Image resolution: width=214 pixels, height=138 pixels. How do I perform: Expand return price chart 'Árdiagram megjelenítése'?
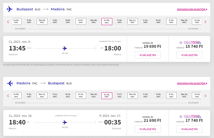click(x=192, y=83)
